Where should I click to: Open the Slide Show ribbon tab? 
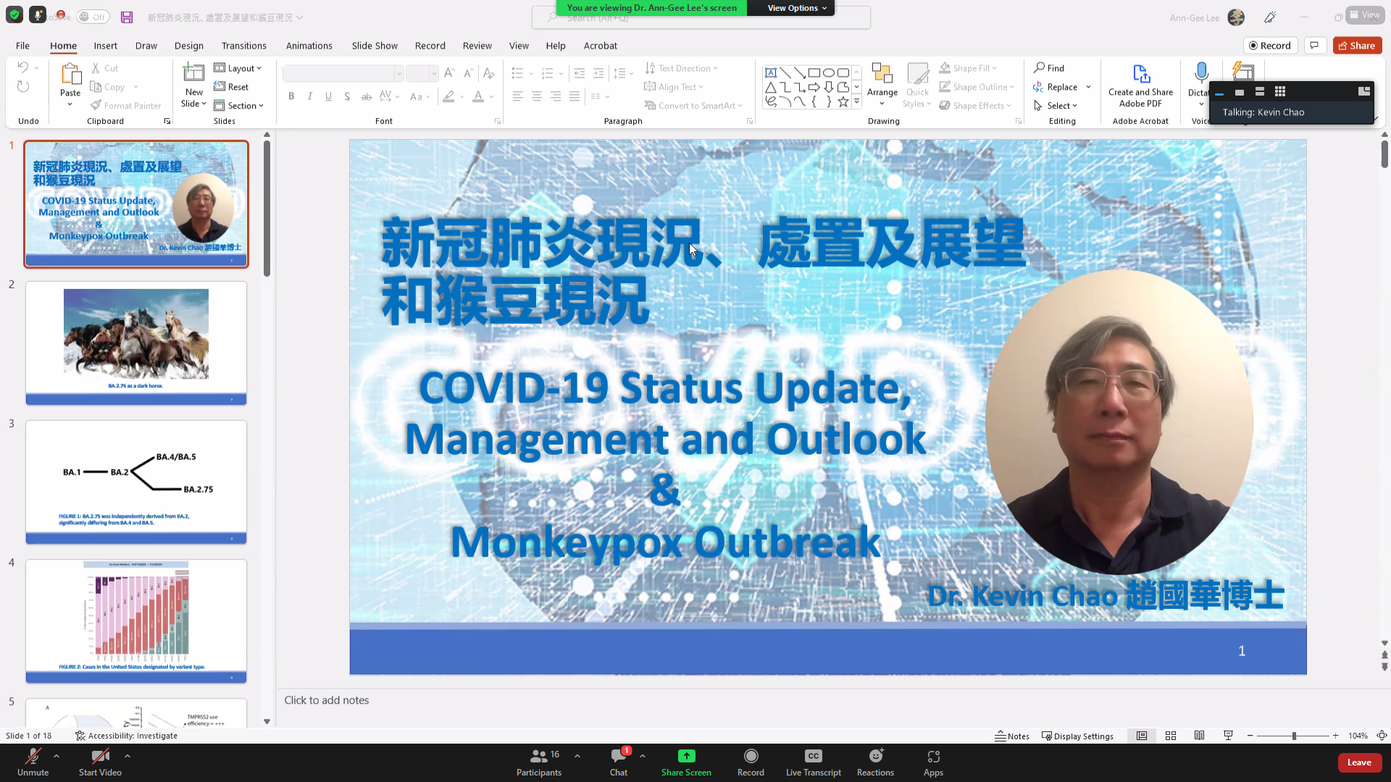pos(375,46)
